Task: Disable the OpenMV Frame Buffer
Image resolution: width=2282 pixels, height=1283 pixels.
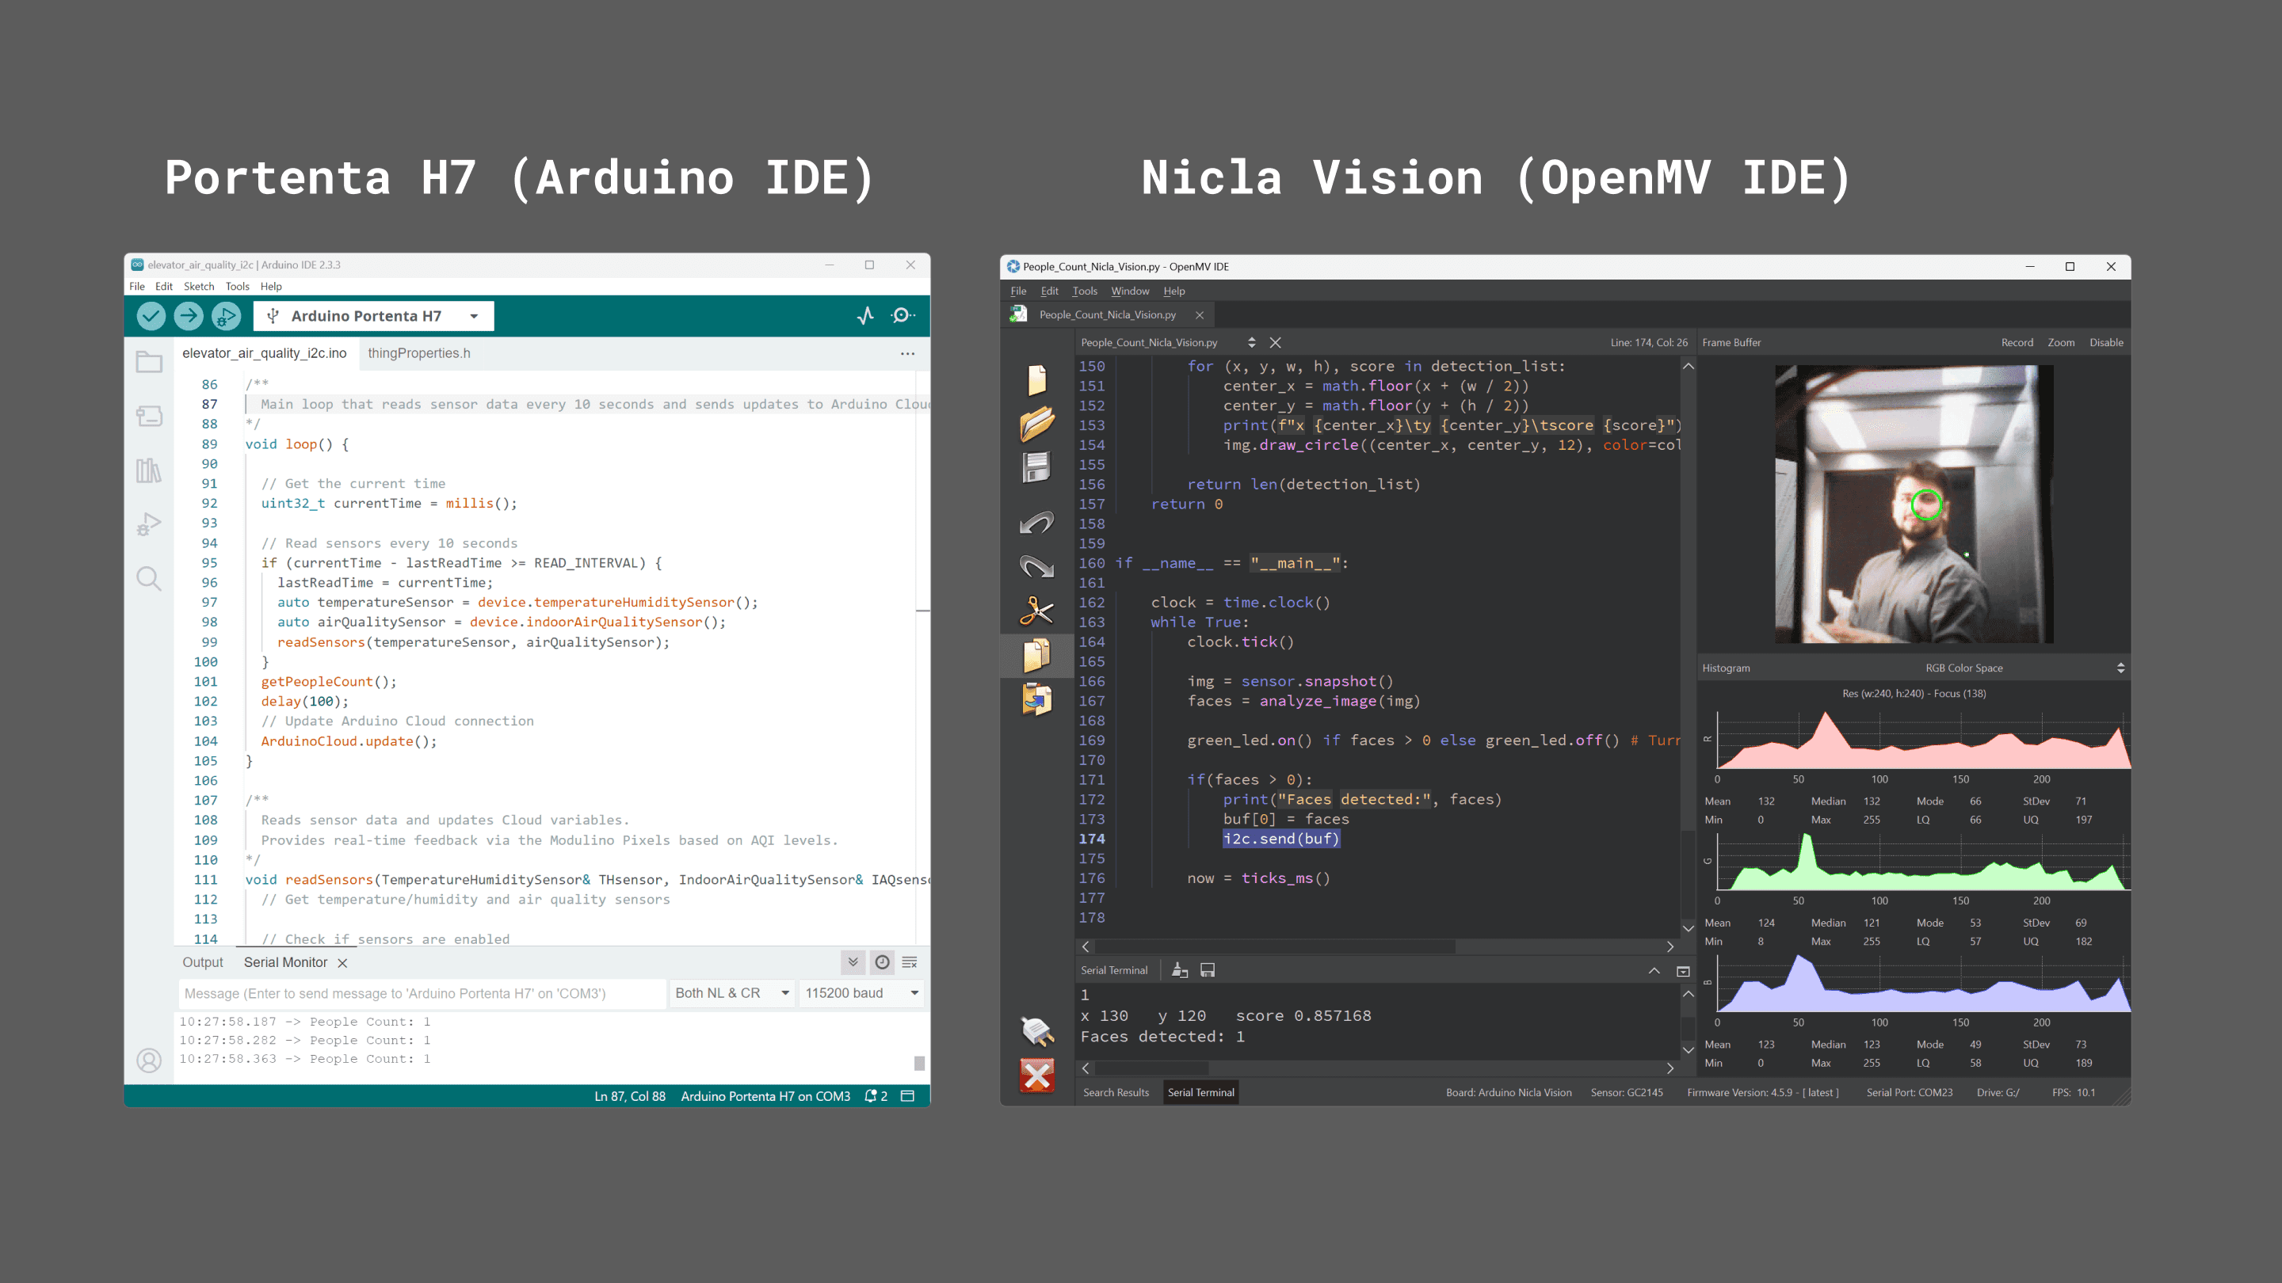Action: (2106, 343)
